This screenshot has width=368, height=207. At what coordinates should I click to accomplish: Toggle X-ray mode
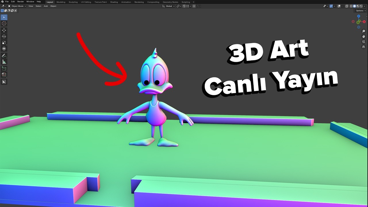347,6
